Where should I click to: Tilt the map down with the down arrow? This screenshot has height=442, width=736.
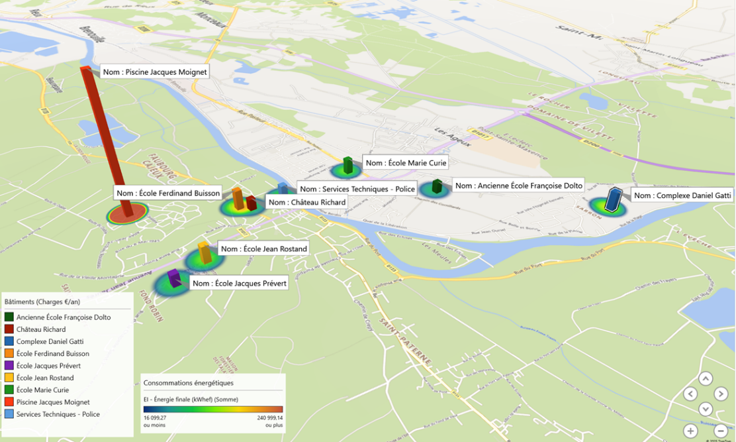[x=706, y=410]
